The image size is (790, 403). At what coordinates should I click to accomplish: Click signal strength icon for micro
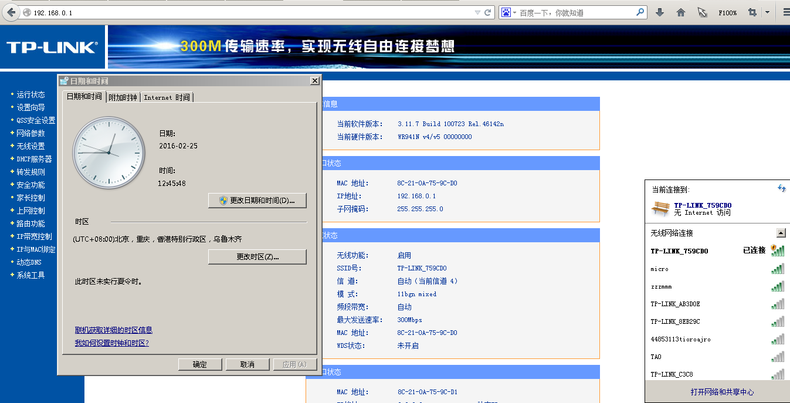tap(778, 269)
